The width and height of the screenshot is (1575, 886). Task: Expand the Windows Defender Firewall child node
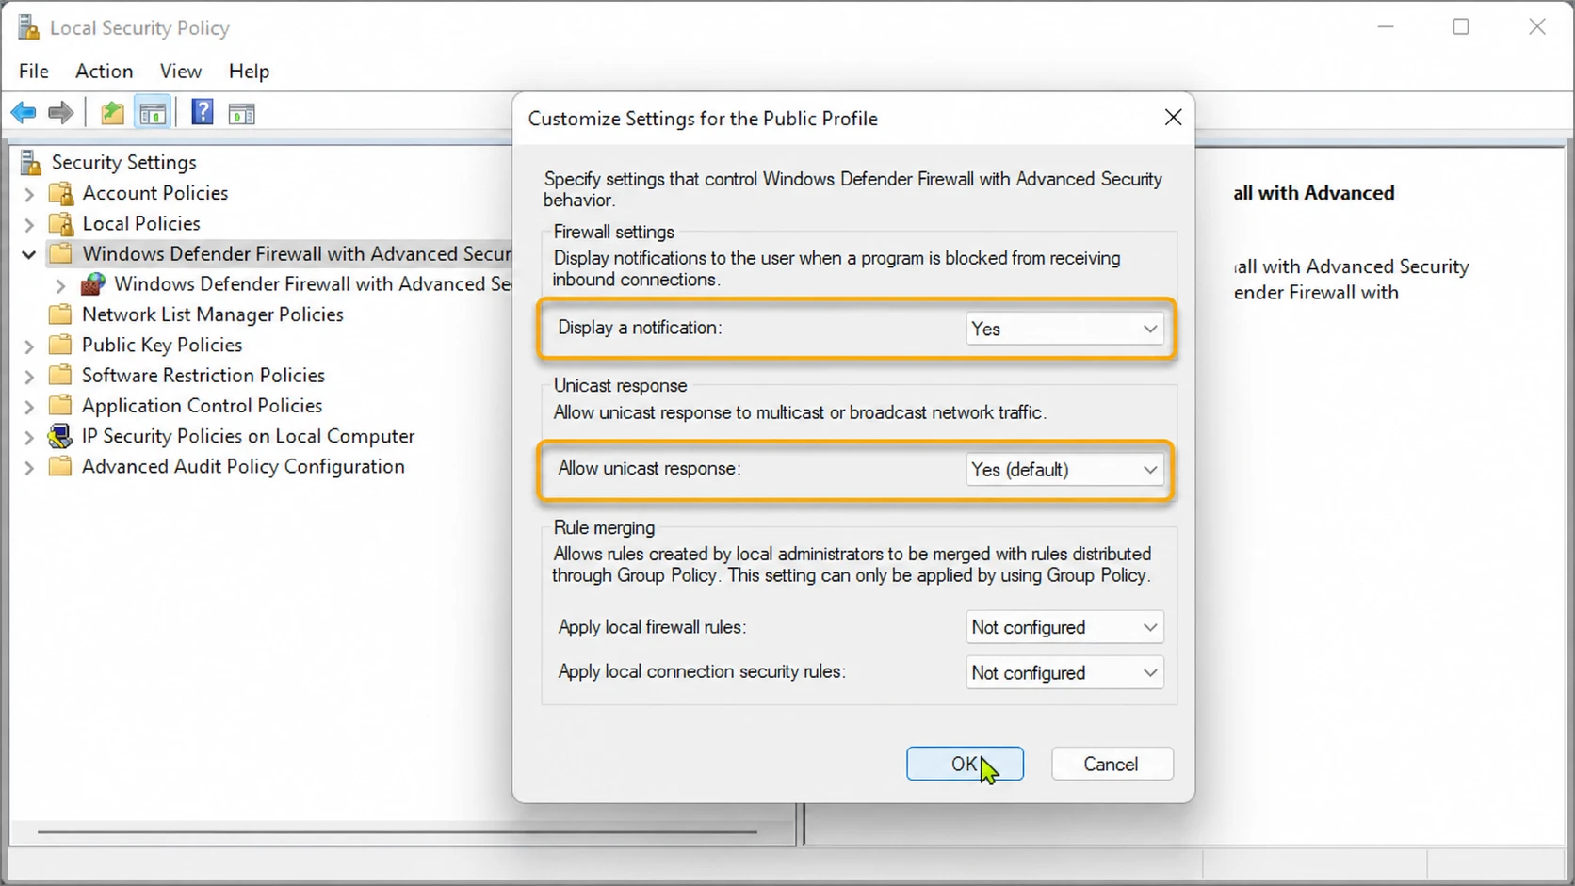point(61,284)
